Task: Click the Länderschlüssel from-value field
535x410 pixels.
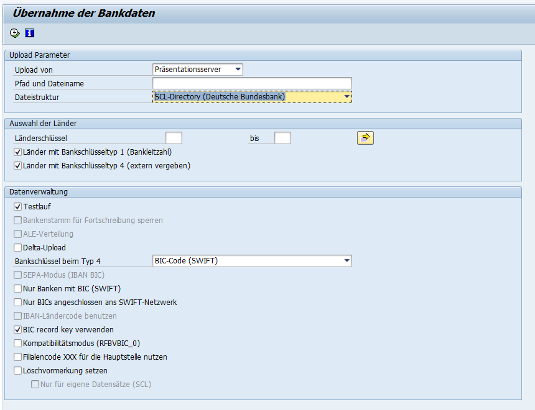Action: (174, 138)
